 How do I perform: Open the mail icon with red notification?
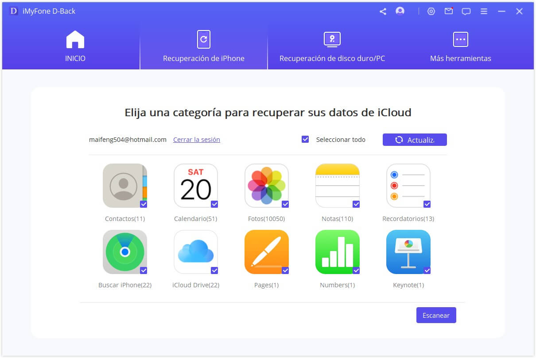tap(449, 11)
